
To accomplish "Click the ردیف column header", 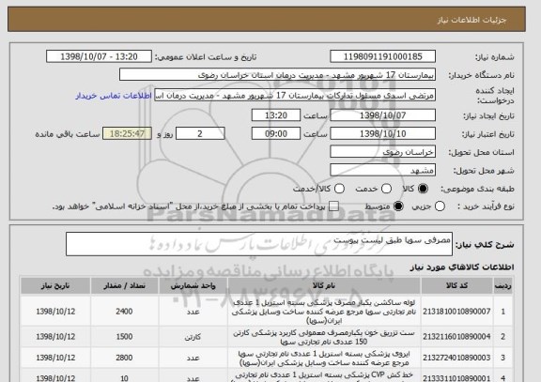I will (x=502, y=286).
